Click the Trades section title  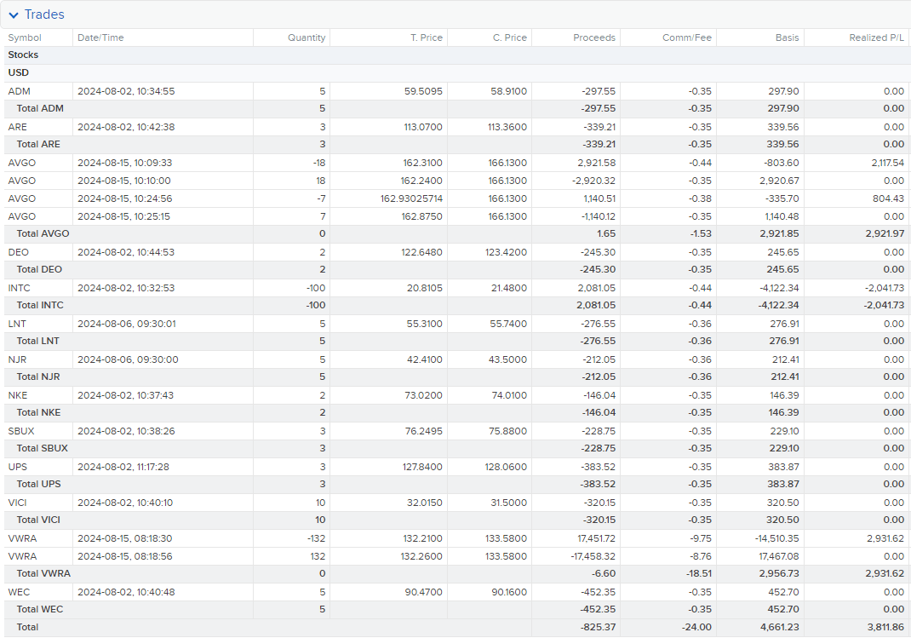point(44,14)
